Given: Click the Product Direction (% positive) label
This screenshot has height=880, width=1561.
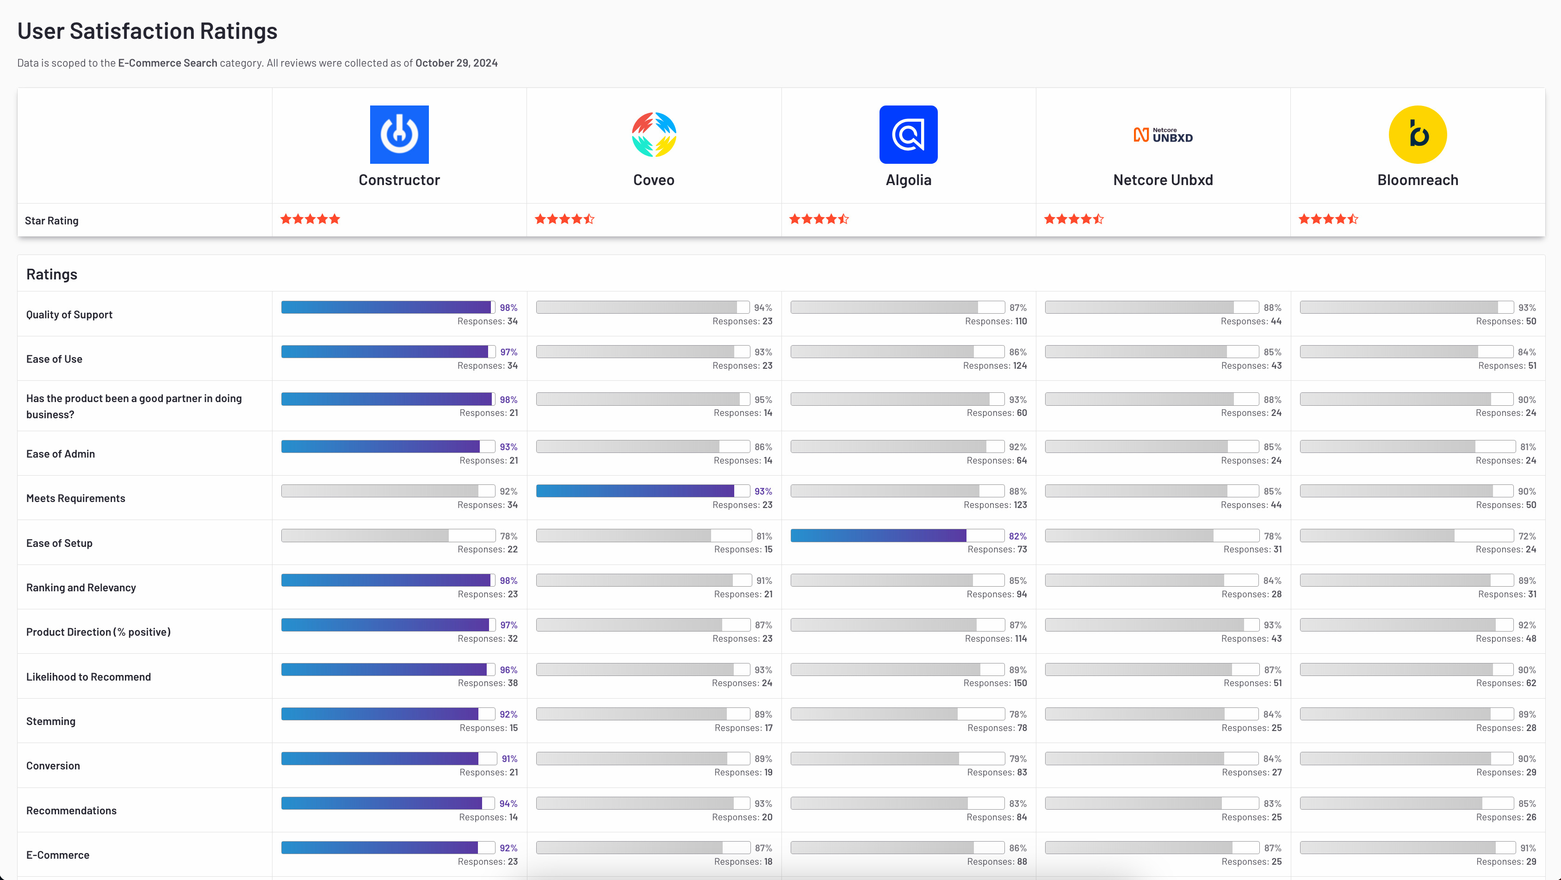Looking at the screenshot, I should click(98, 632).
